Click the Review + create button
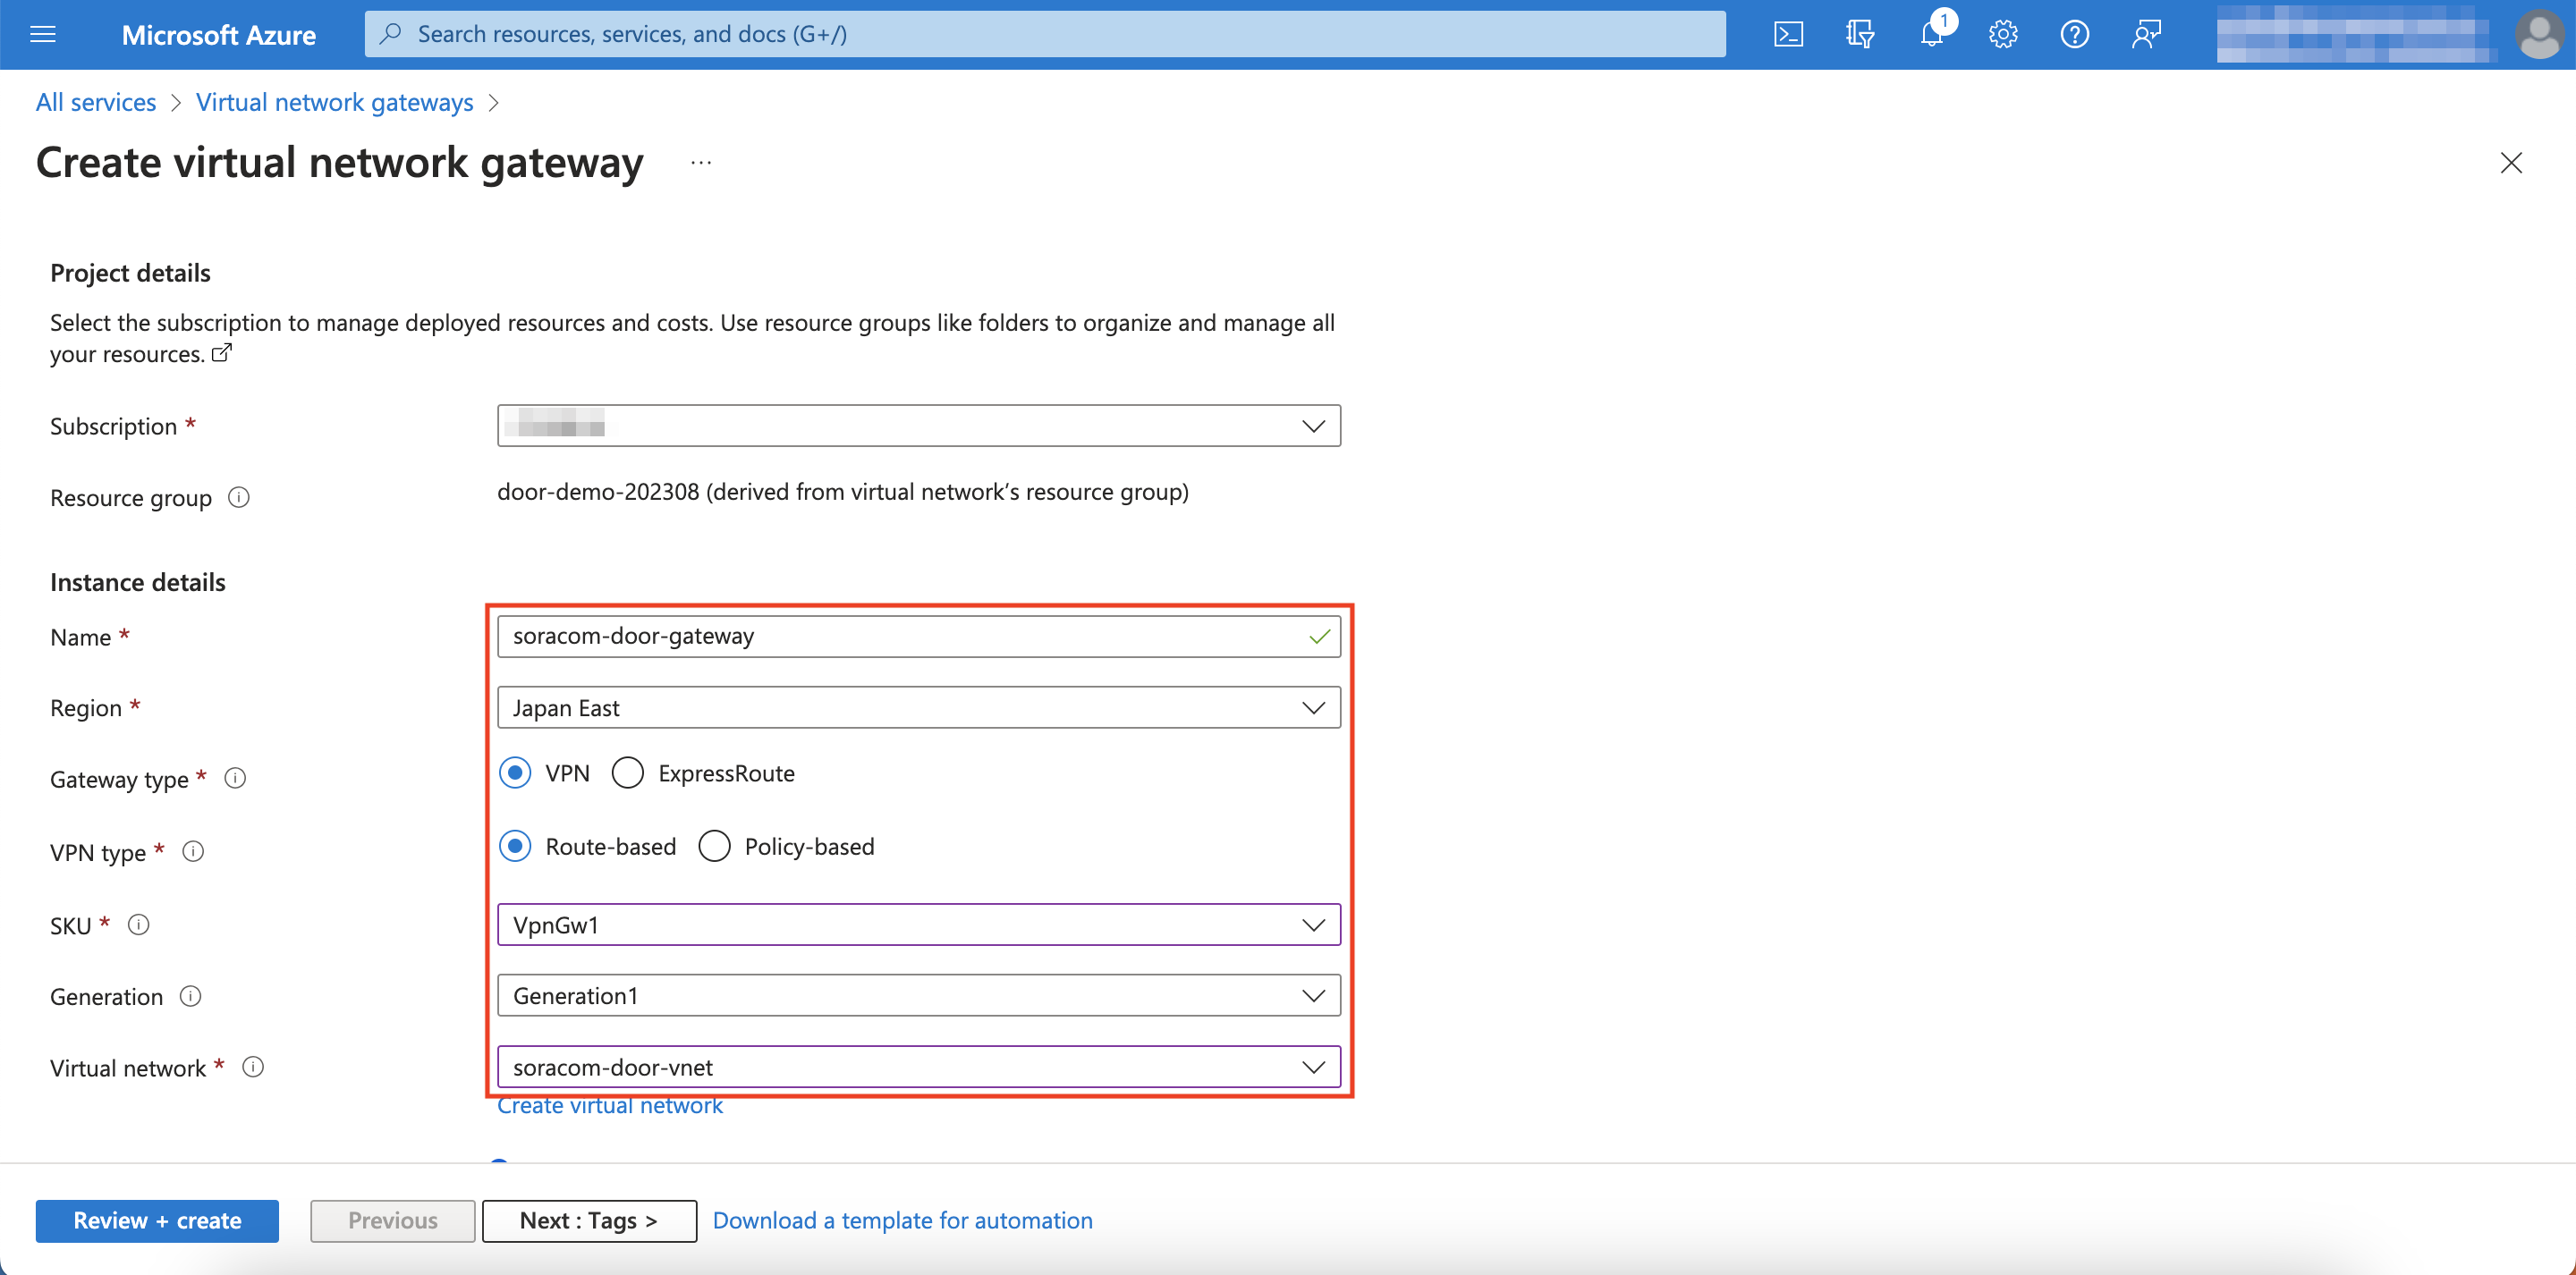2576x1275 pixels. pos(156,1220)
